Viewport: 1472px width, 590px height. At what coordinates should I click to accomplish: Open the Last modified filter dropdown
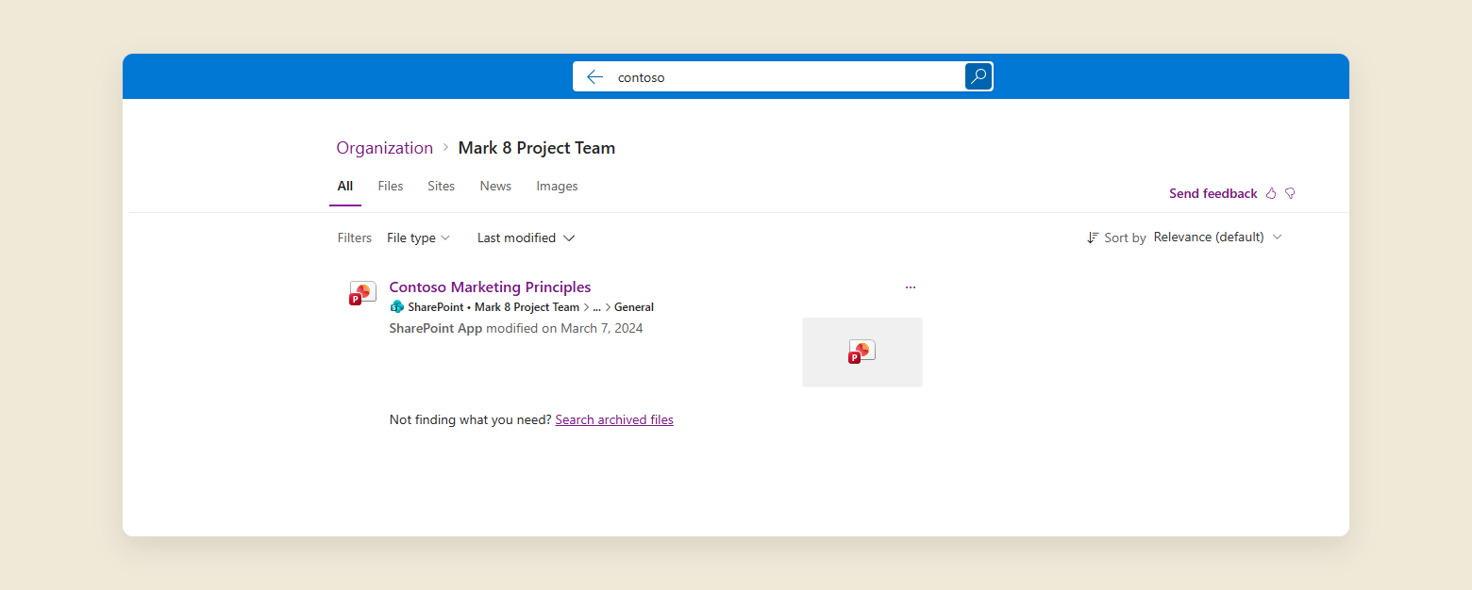(526, 238)
